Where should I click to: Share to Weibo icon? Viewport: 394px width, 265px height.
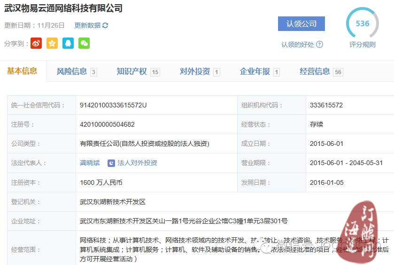coord(36,43)
